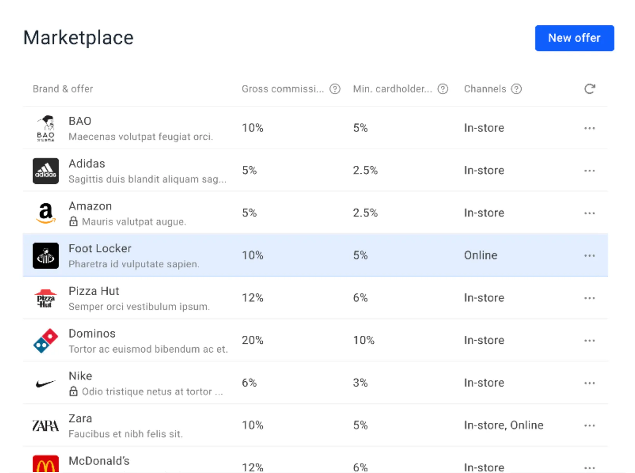Screen dimensions: 635x473
Task: Open help for Gross commission column
Action: (x=335, y=89)
